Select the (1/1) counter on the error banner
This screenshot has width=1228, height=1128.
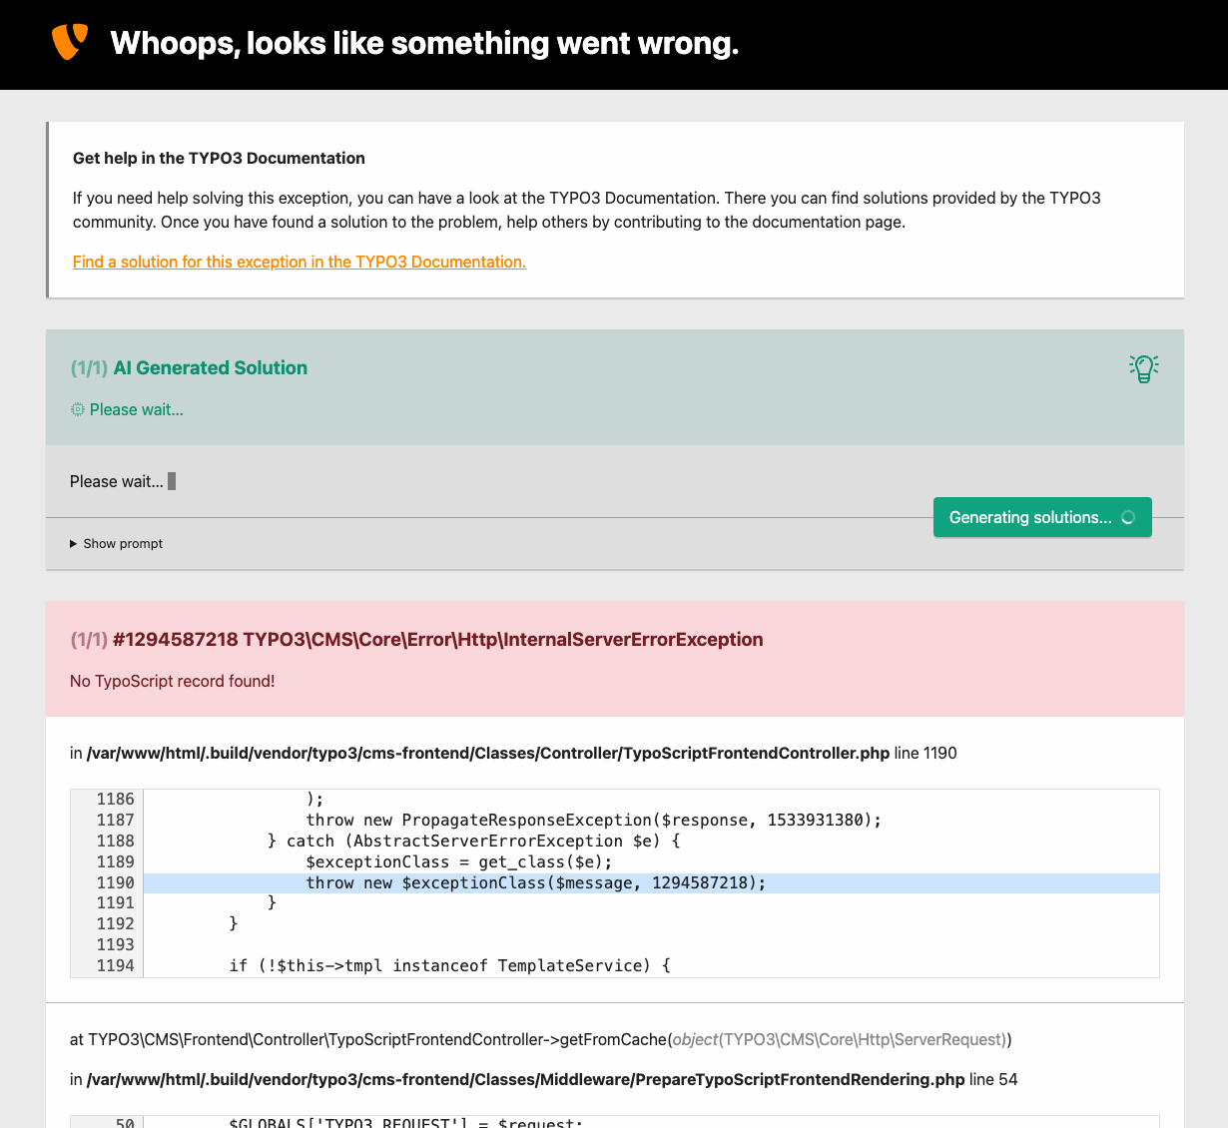[88, 639]
